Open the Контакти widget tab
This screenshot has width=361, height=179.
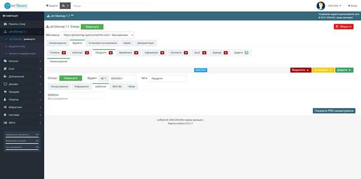(176, 53)
